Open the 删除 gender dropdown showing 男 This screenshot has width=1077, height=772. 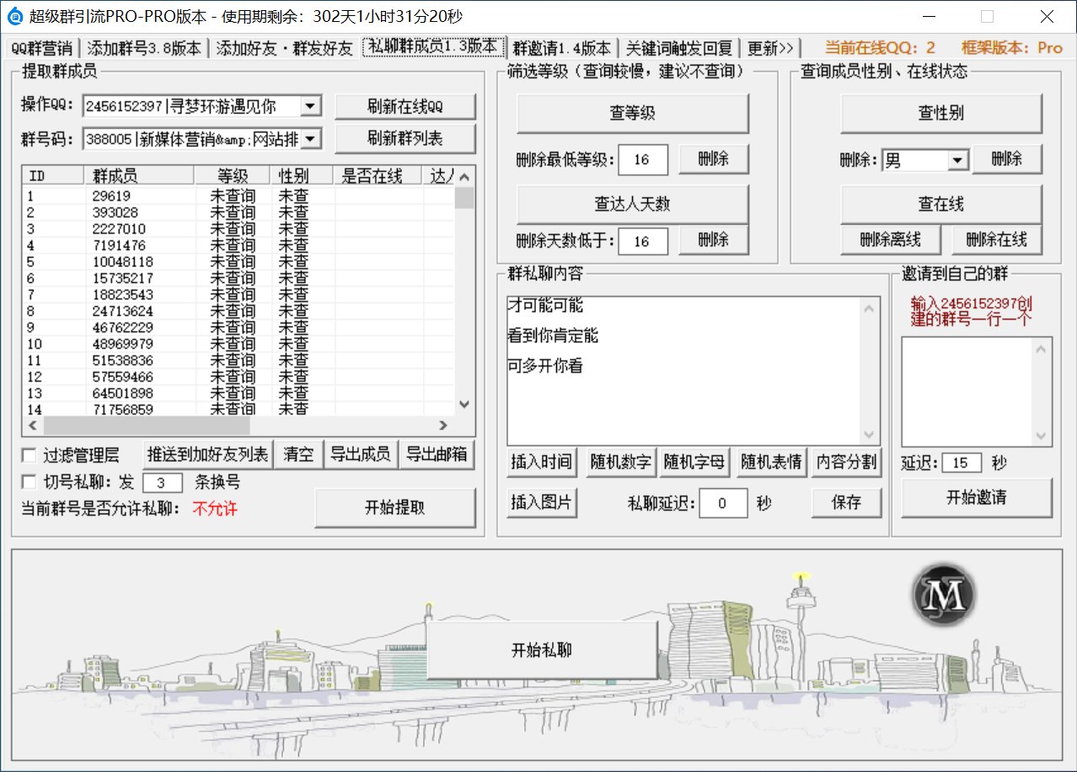(956, 160)
